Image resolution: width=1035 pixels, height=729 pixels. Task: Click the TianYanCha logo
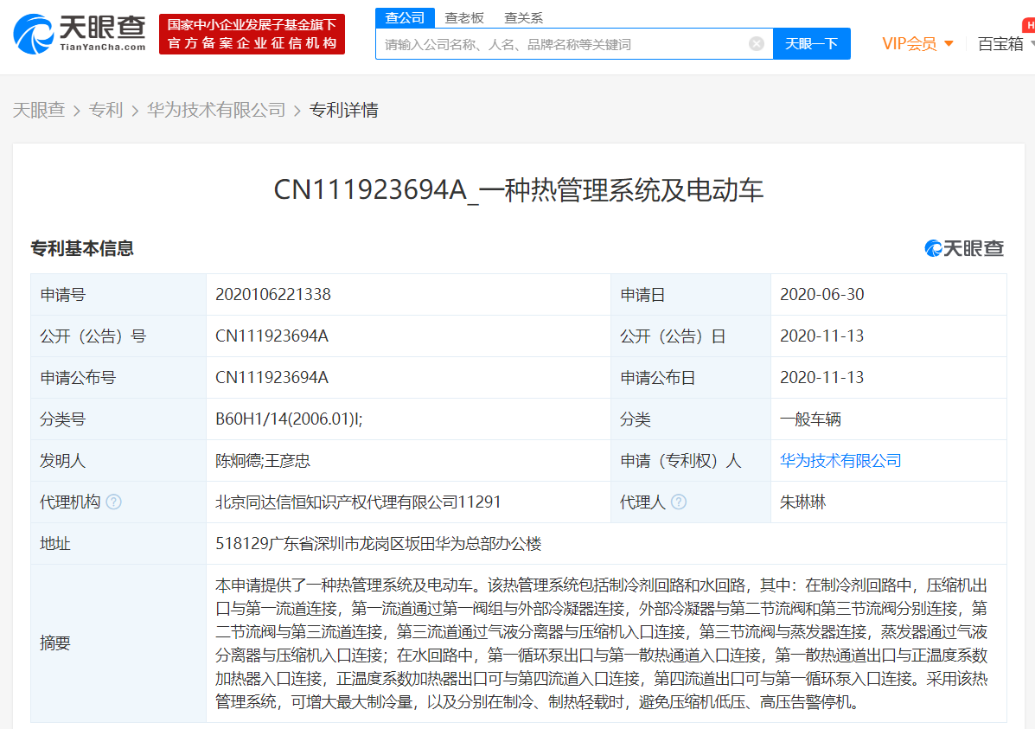(x=80, y=34)
